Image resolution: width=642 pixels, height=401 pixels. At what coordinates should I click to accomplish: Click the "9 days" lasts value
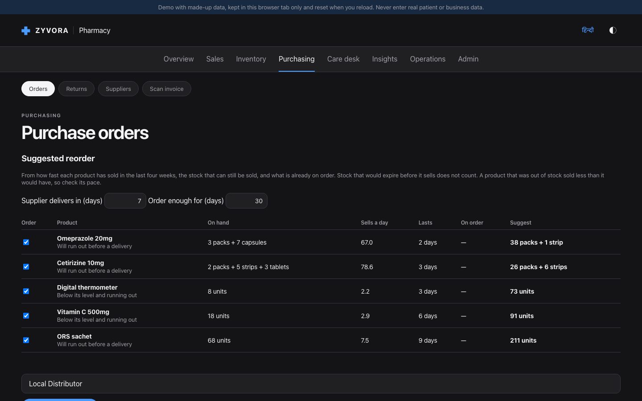(428, 340)
